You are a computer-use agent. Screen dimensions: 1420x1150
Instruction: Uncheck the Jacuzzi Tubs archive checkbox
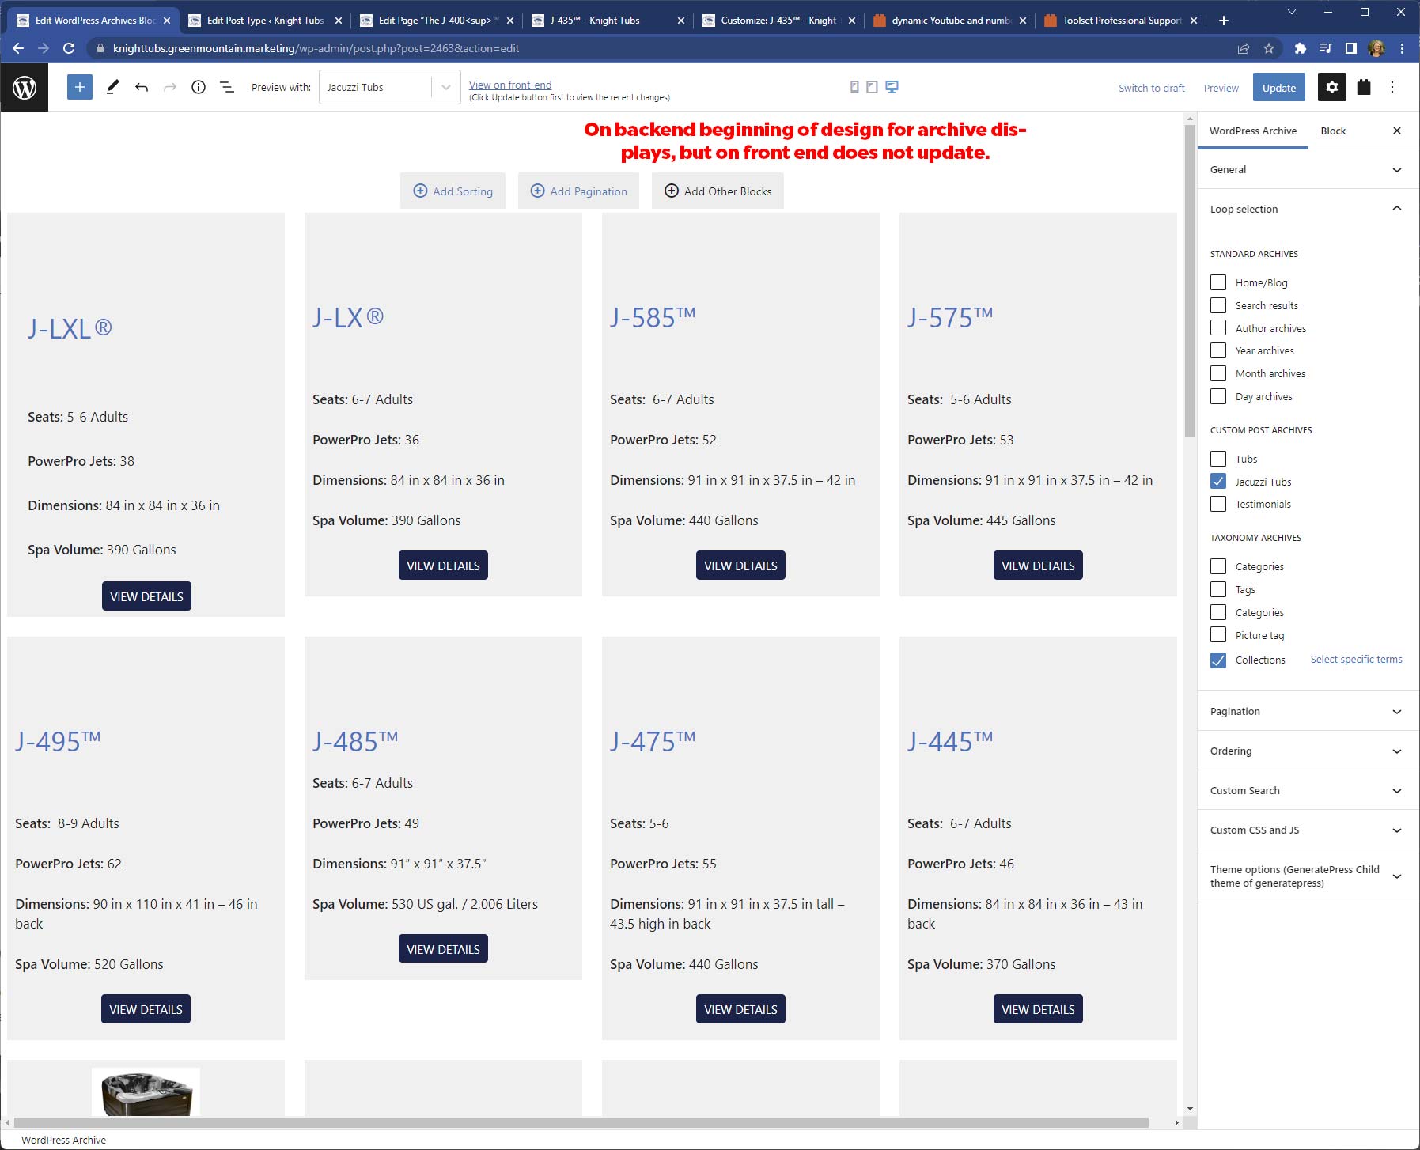click(1218, 481)
